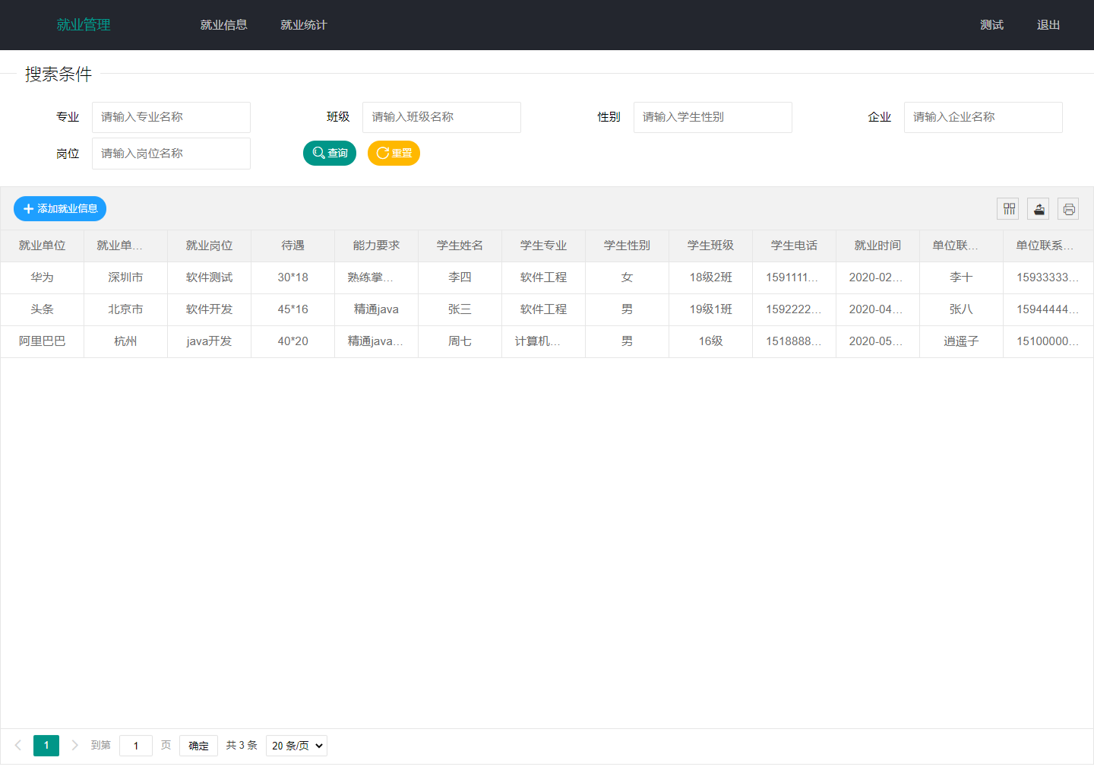This screenshot has width=1094, height=773.
Task: Click the print table icon
Action: click(1068, 209)
